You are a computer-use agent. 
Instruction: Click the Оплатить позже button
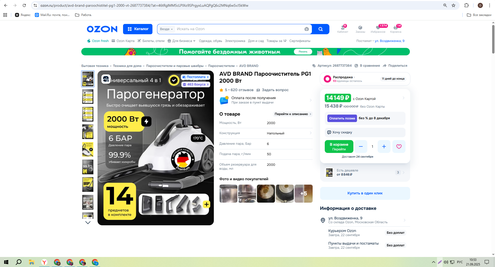coord(342,118)
